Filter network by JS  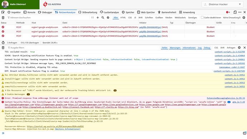135,18
